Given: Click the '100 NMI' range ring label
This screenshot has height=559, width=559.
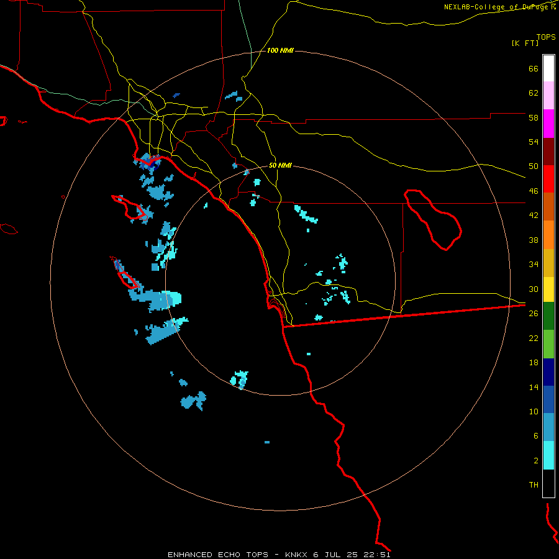Looking at the screenshot, I should click(x=280, y=51).
